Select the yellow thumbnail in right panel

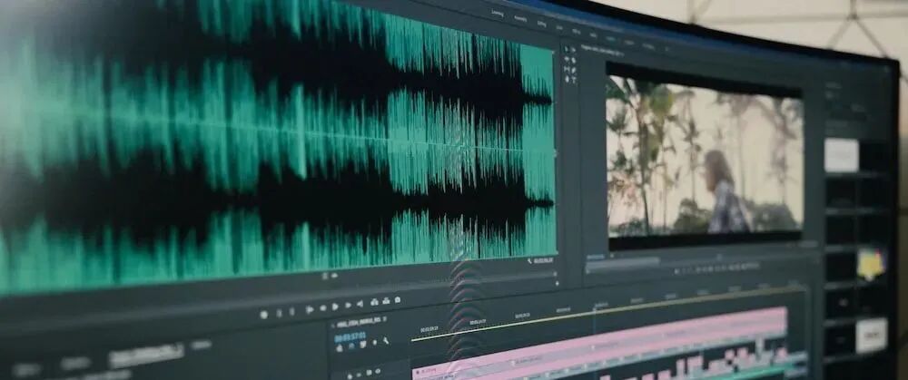tap(871, 264)
